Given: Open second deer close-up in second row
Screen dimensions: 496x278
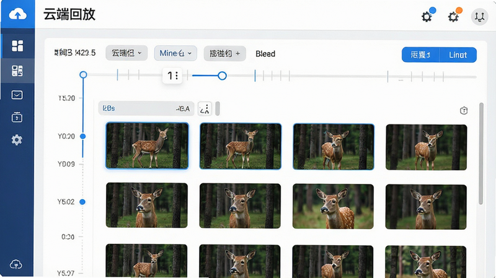Looking at the screenshot, I should tap(240, 206).
